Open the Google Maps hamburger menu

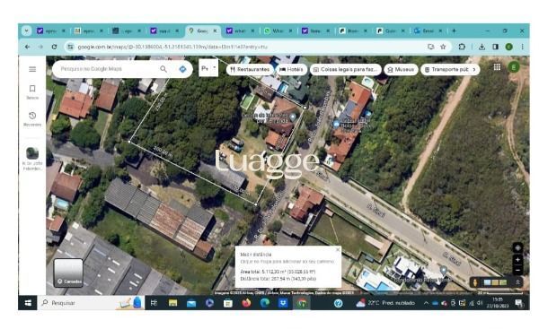[x=32, y=69]
